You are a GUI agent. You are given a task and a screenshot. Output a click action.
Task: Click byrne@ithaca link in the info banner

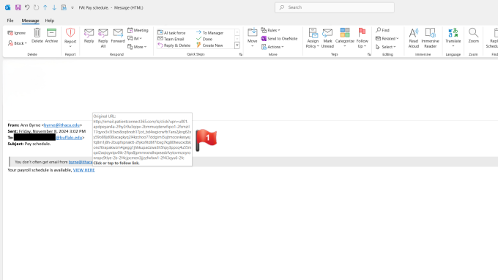click(x=81, y=162)
